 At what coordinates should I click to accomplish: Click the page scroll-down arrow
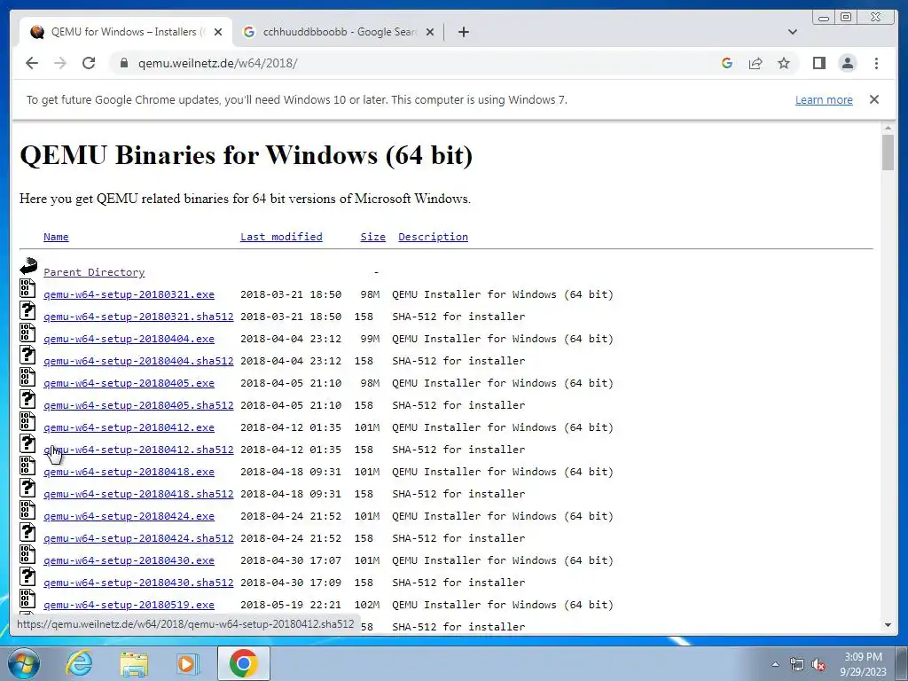(x=888, y=625)
